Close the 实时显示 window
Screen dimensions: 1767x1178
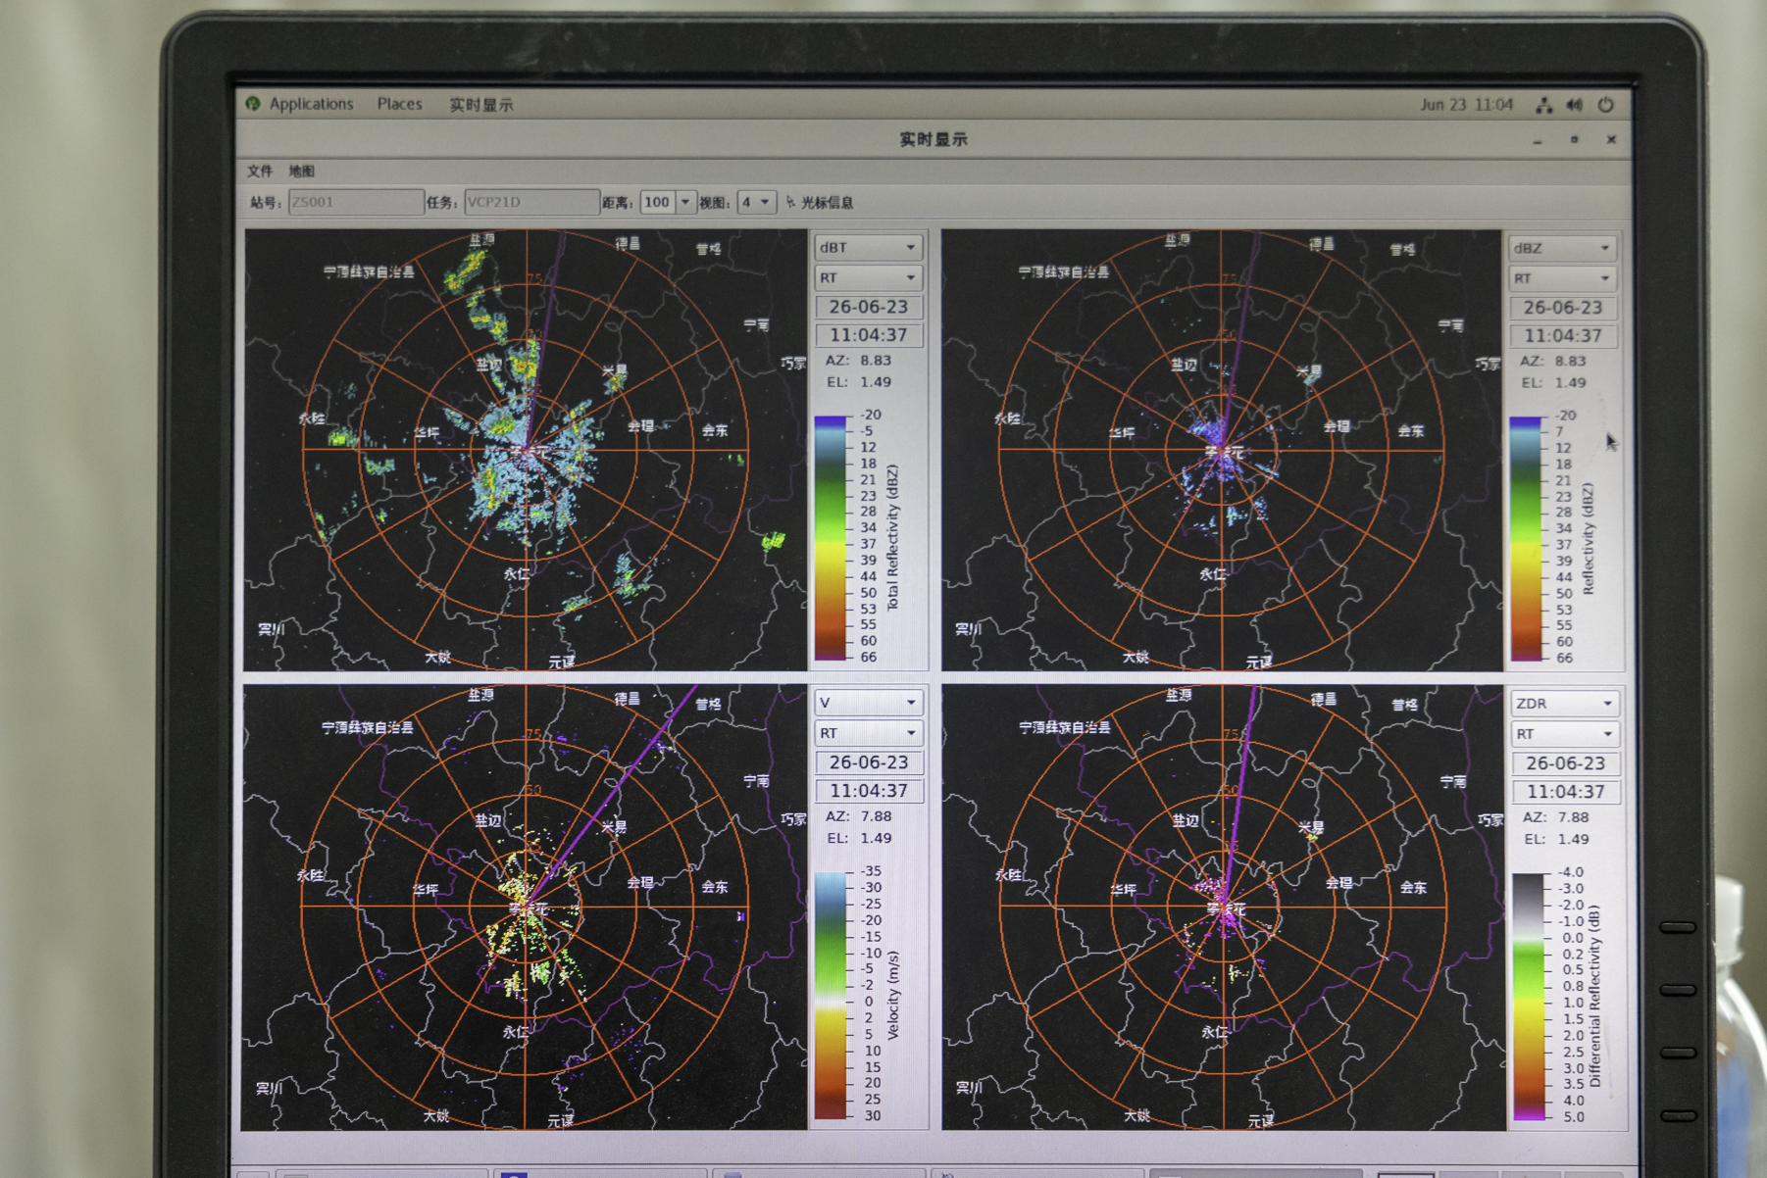click(1611, 140)
